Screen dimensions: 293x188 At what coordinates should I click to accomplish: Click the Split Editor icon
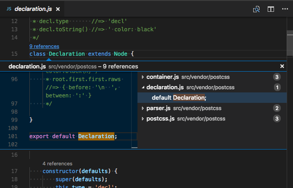click(x=270, y=9)
